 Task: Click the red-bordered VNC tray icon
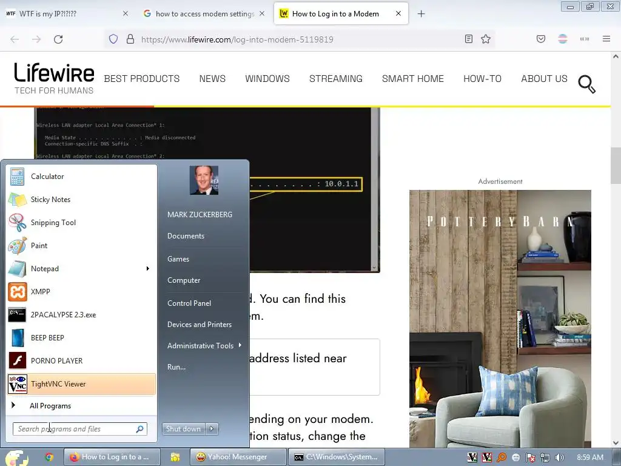point(487,458)
